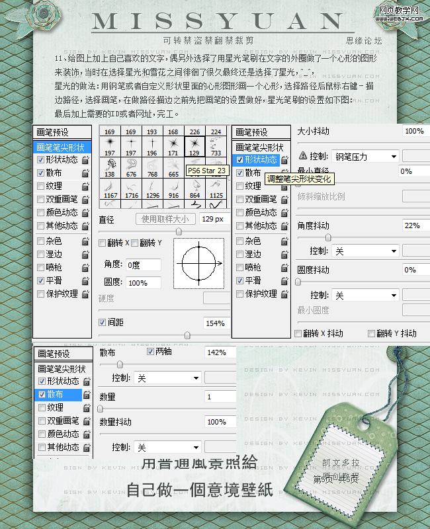The height and width of the screenshot is (529, 430).
Task: Open the 钢笔压力 control dropdown
Action: (365, 157)
